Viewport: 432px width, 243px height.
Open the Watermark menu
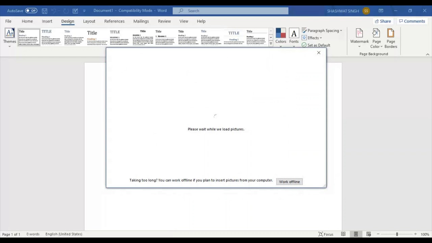coord(359,38)
